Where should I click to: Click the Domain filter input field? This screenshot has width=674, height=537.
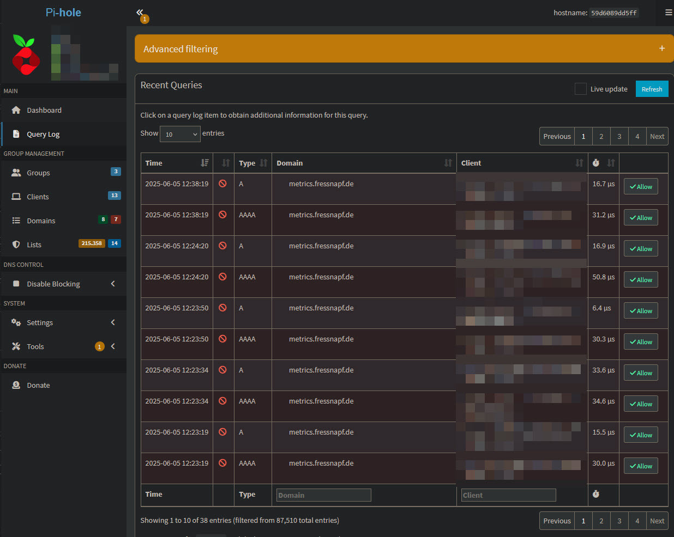[x=324, y=495]
